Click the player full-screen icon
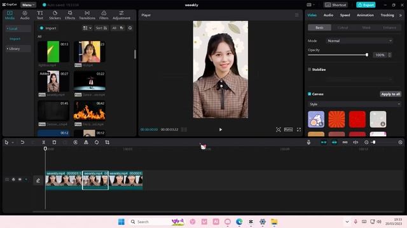The image size is (407, 228). click(299, 129)
